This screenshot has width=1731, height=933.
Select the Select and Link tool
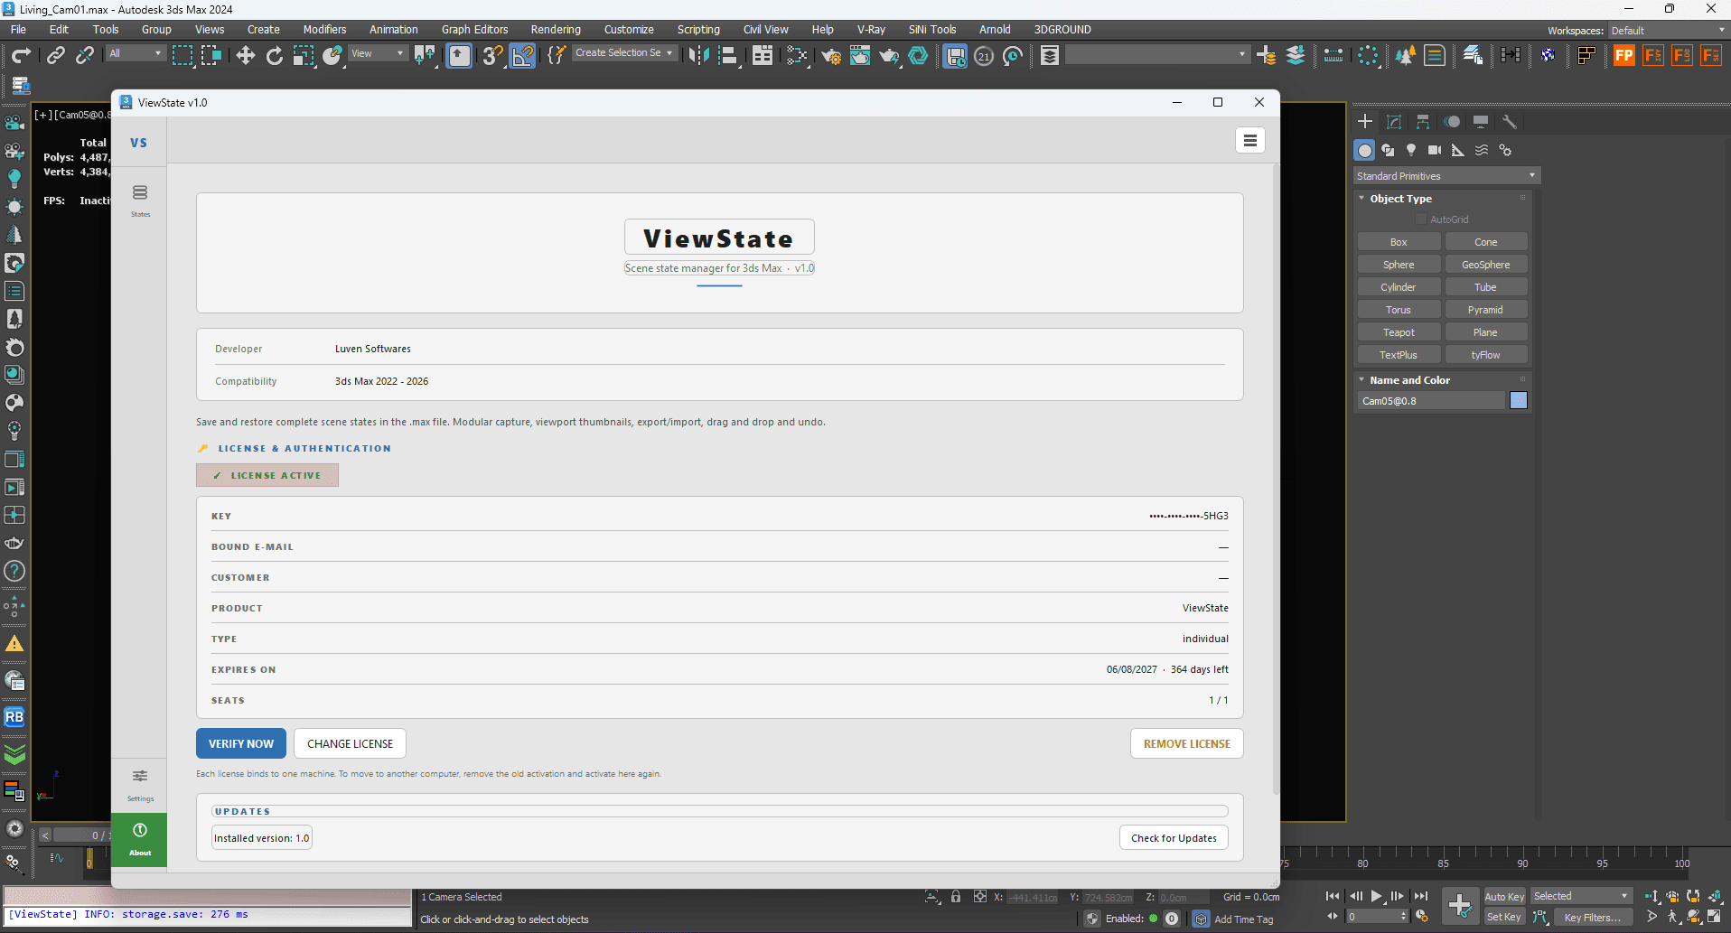56,56
